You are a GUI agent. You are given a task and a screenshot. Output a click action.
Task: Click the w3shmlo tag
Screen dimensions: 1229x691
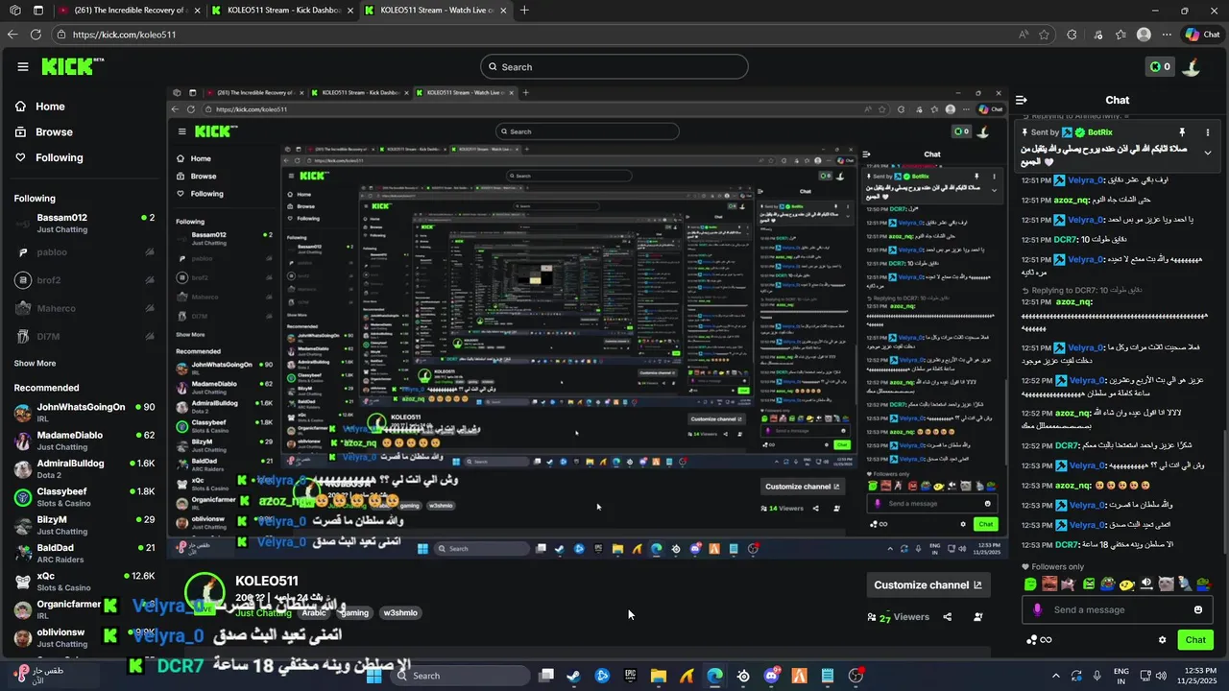400,612
